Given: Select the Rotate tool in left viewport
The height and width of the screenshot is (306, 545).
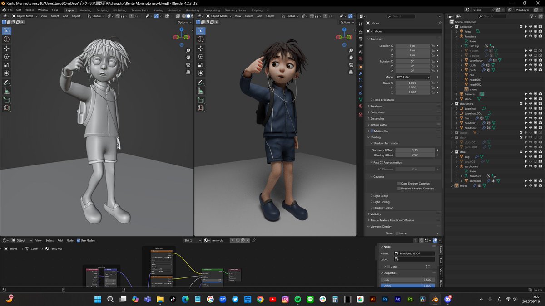Looking at the screenshot, I should (7, 57).
